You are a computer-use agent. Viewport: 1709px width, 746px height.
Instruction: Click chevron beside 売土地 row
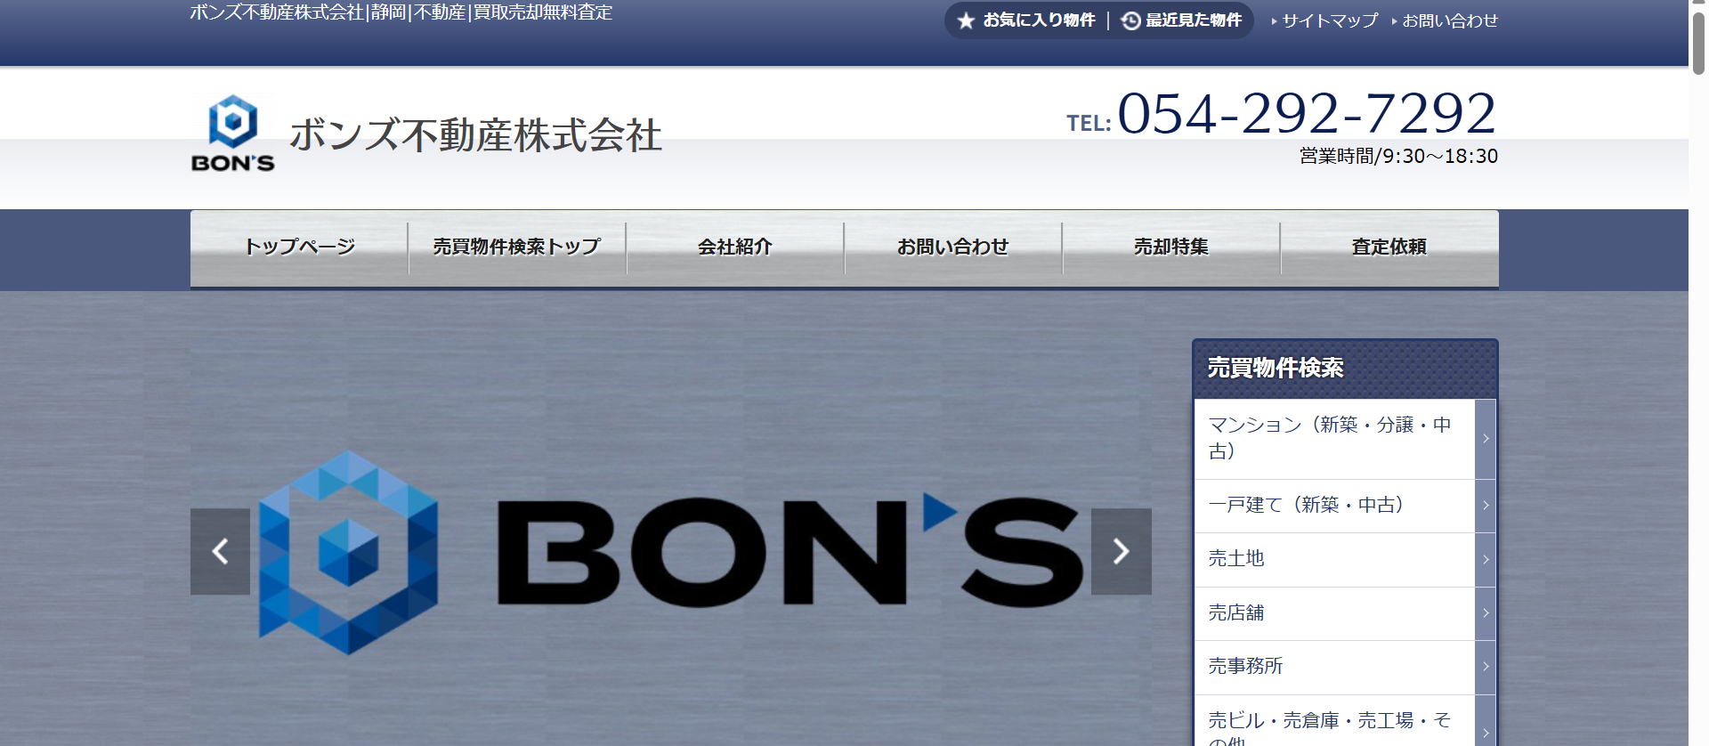1486,560
